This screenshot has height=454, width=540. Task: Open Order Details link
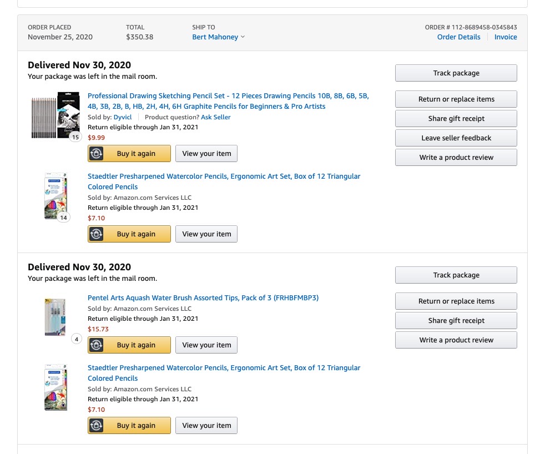(x=458, y=37)
